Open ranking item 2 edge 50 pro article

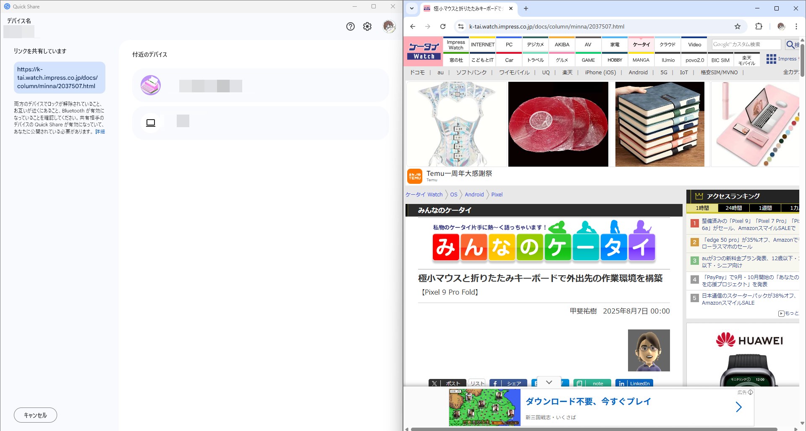coord(750,243)
